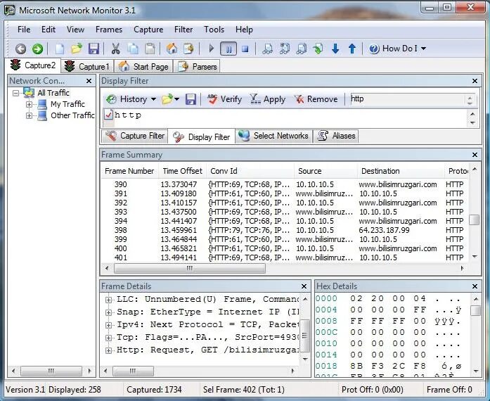Expand the My Traffic tree node

pos(29,104)
